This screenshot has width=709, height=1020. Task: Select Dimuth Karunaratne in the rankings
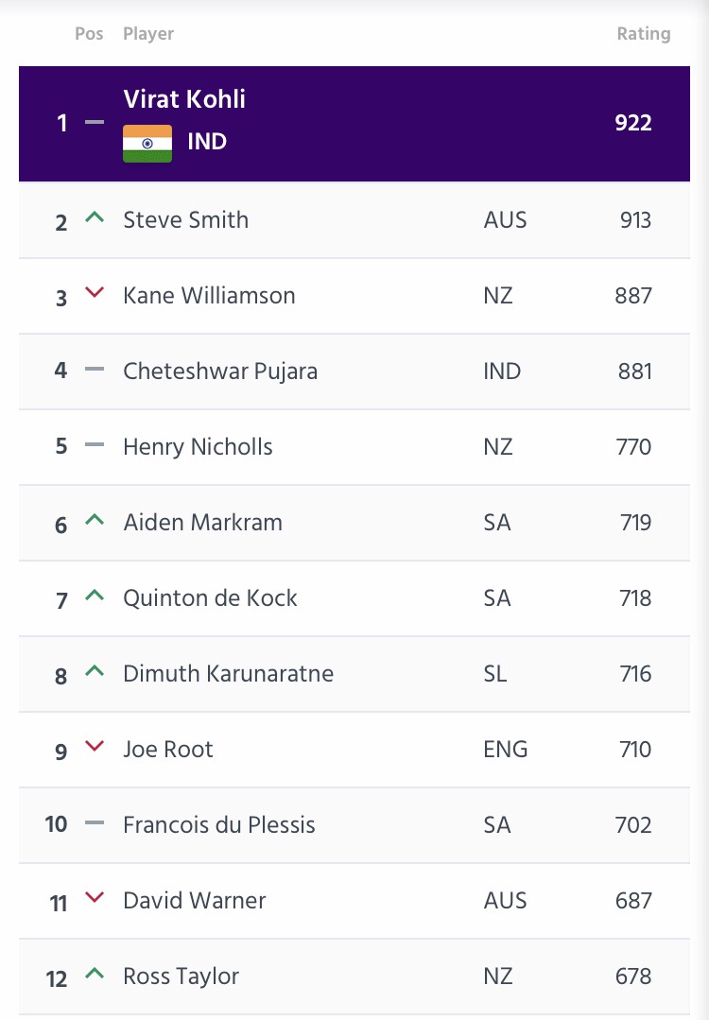tap(229, 673)
